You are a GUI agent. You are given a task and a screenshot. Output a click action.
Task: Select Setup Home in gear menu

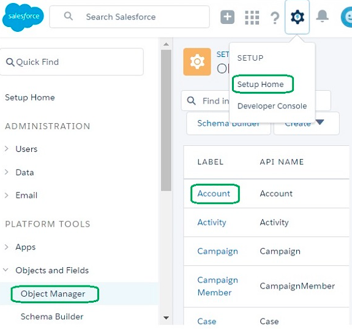[260, 85]
